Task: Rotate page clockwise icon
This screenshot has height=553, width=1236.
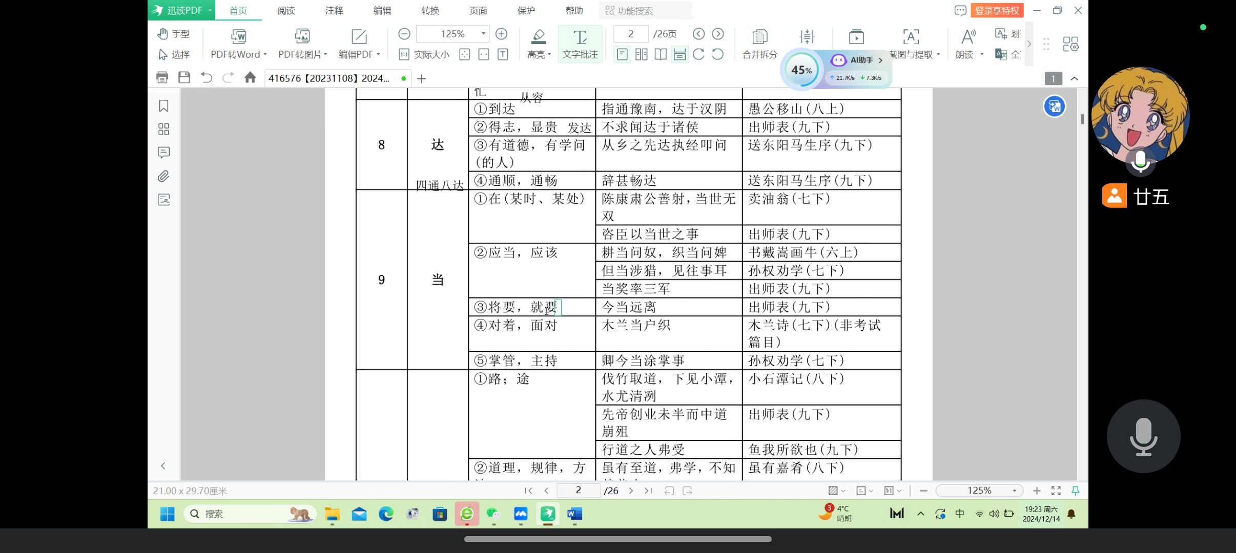Action: 698,54
